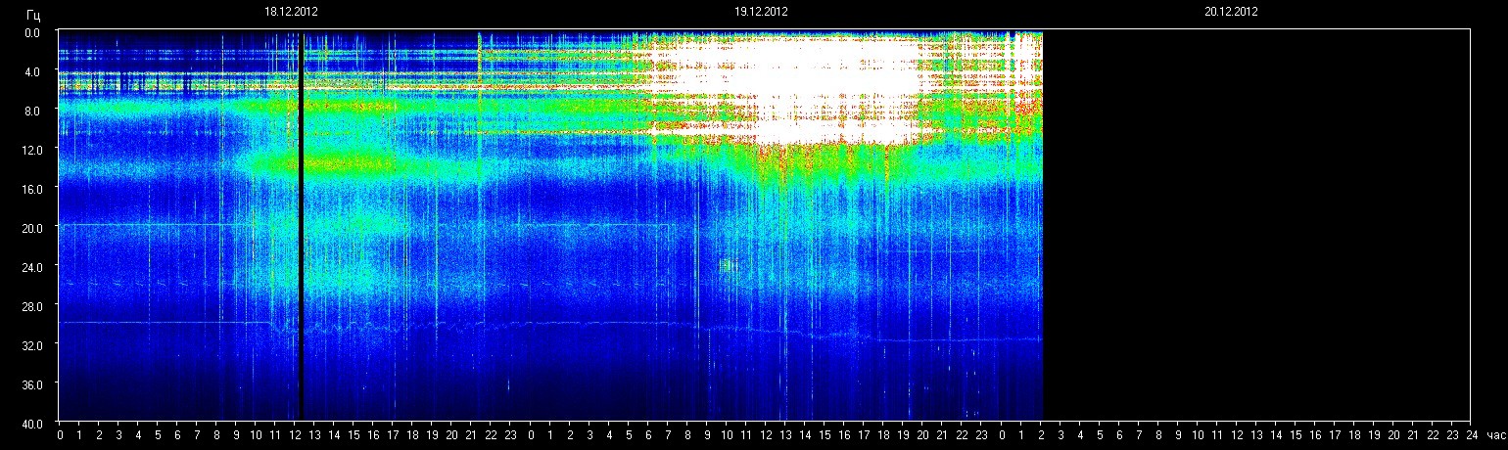This screenshot has height=450, width=1508.
Task: Click the 20.12.2012 date label
Action: click(x=1231, y=12)
